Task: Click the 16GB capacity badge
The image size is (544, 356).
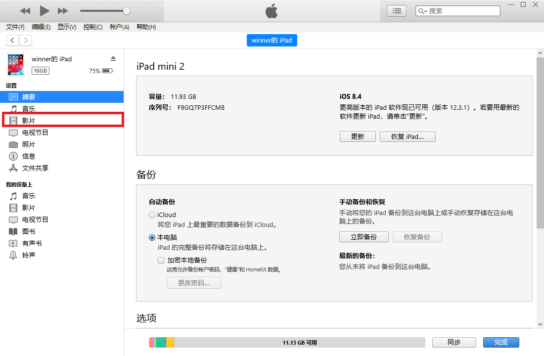Action: coord(41,71)
